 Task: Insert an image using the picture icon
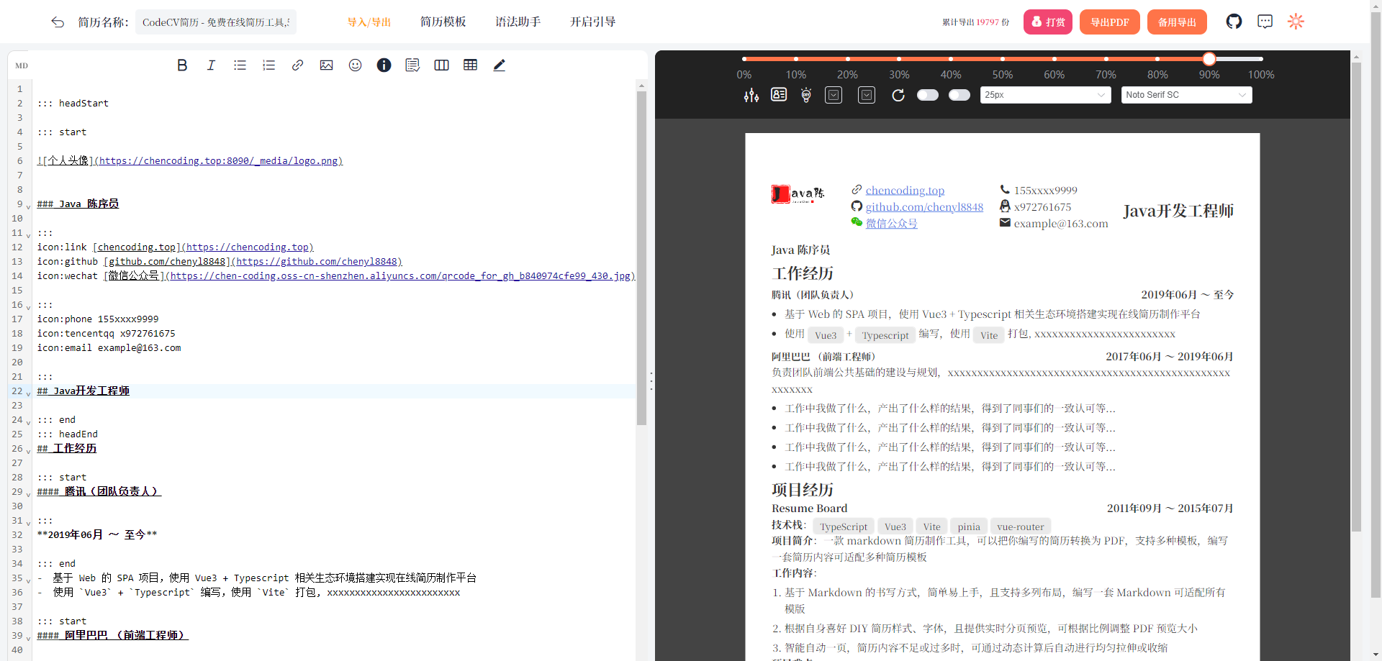point(326,65)
